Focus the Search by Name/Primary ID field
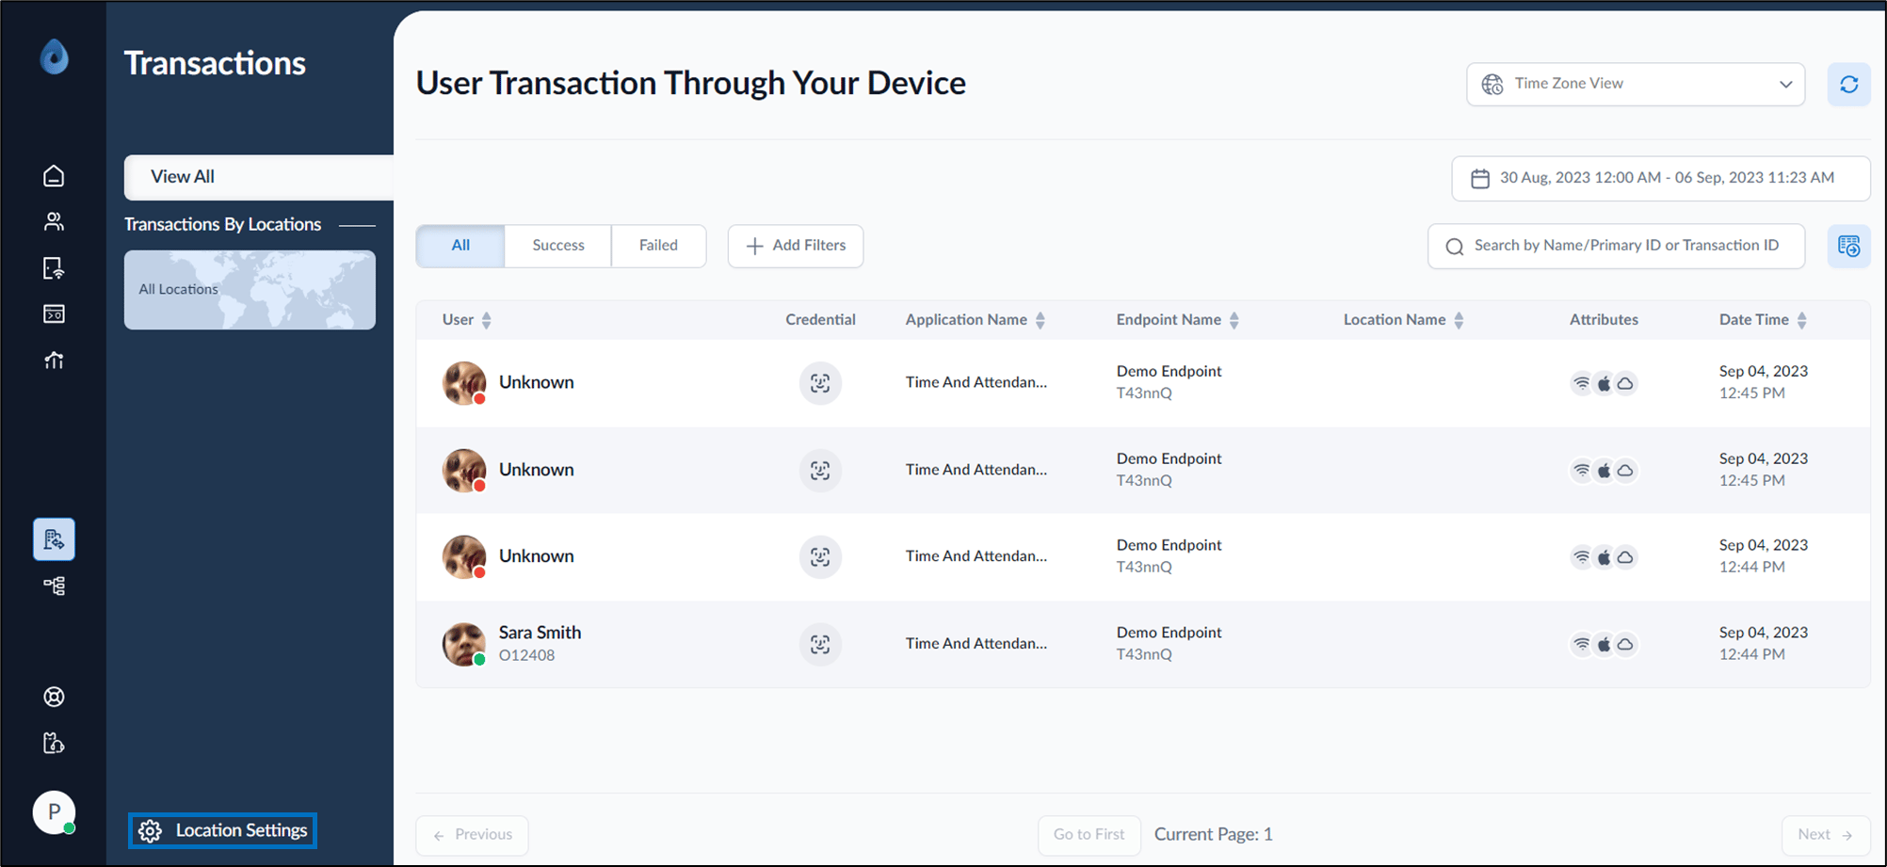This screenshot has width=1887, height=867. point(1616,247)
